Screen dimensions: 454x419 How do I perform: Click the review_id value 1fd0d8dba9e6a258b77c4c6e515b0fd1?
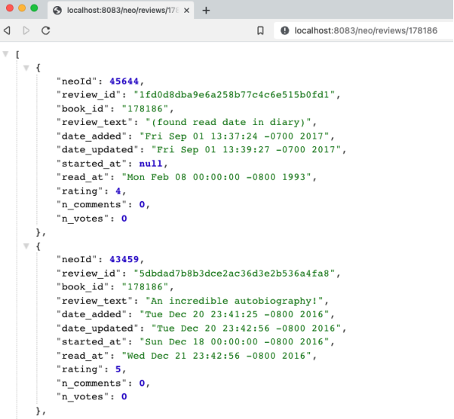coord(235,95)
